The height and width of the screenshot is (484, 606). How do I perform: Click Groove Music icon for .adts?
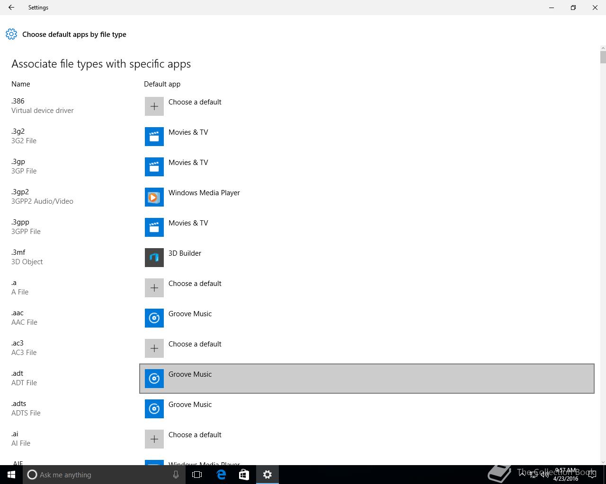(154, 409)
